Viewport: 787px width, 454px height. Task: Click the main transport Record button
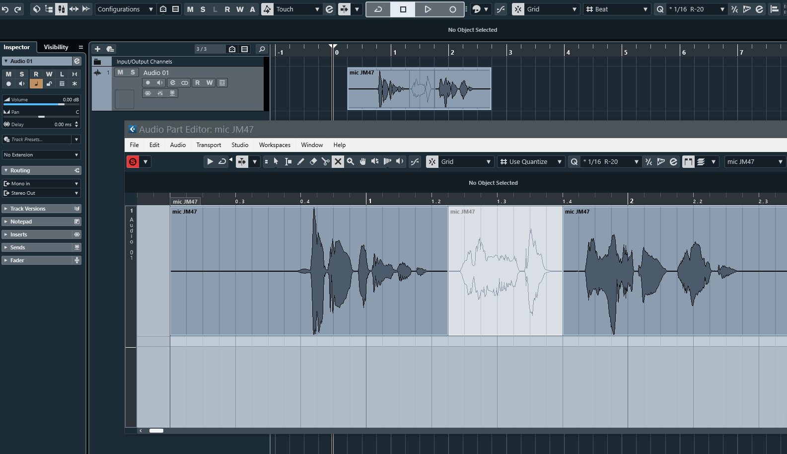click(452, 9)
